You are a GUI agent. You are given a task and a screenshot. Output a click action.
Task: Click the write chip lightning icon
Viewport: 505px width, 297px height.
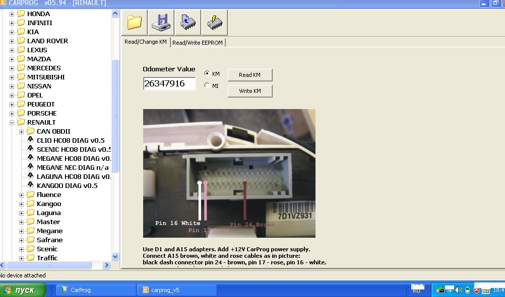pyautogui.click(x=215, y=22)
